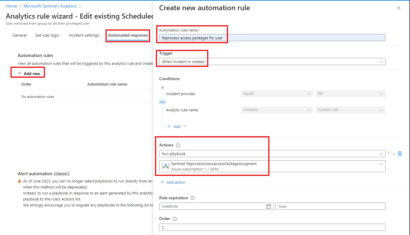Click the Add new automation rule button
Image resolution: width=410 pixels, height=235 pixels.
pyautogui.click(x=28, y=72)
